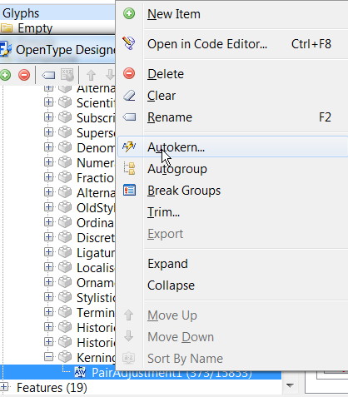Collapse the Kerning feature tree node

tap(48, 357)
